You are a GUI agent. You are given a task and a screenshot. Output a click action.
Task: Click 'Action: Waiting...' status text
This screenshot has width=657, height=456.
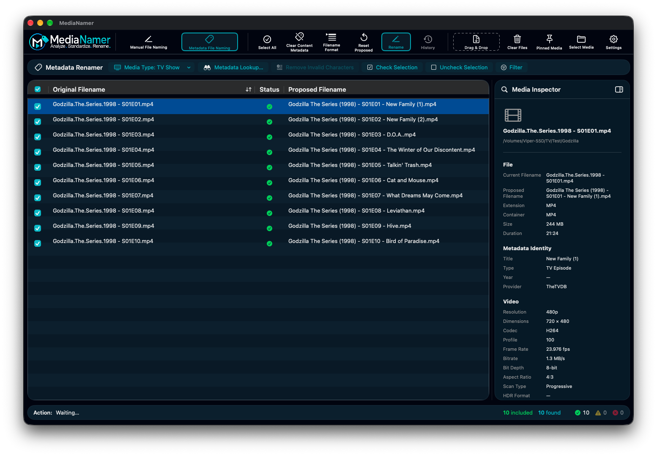[x=56, y=412]
